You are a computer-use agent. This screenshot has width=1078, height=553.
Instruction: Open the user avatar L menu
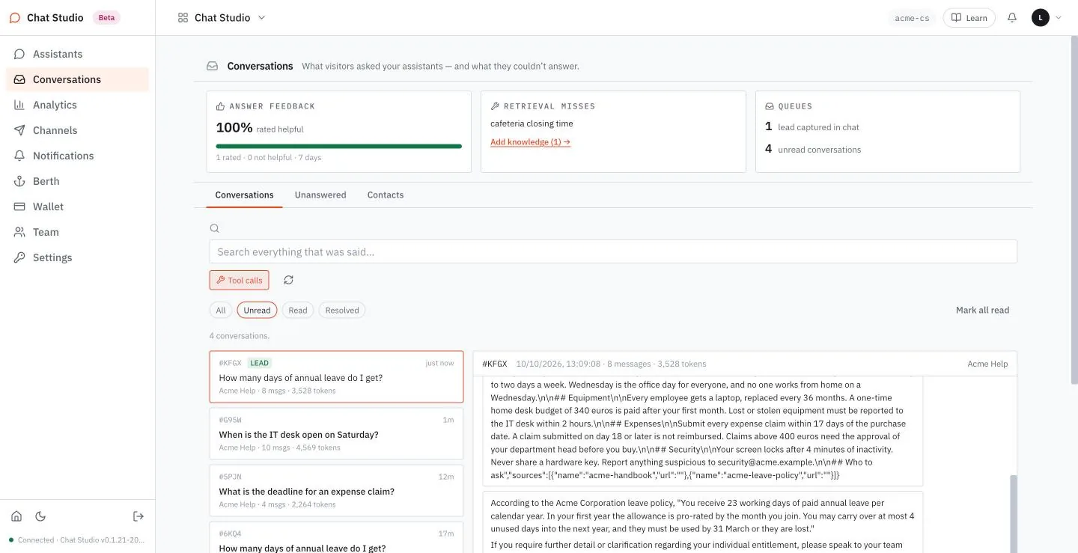[1047, 18]
